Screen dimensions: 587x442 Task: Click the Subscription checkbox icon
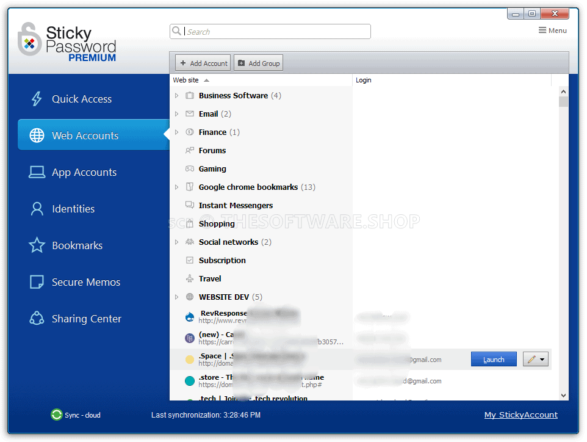[190, 260]
